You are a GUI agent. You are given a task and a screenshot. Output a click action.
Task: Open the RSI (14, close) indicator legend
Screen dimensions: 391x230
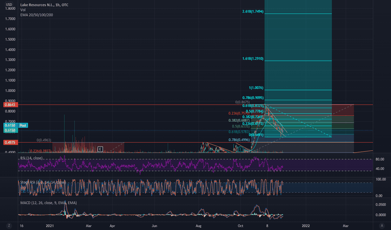tap(31, 158)
